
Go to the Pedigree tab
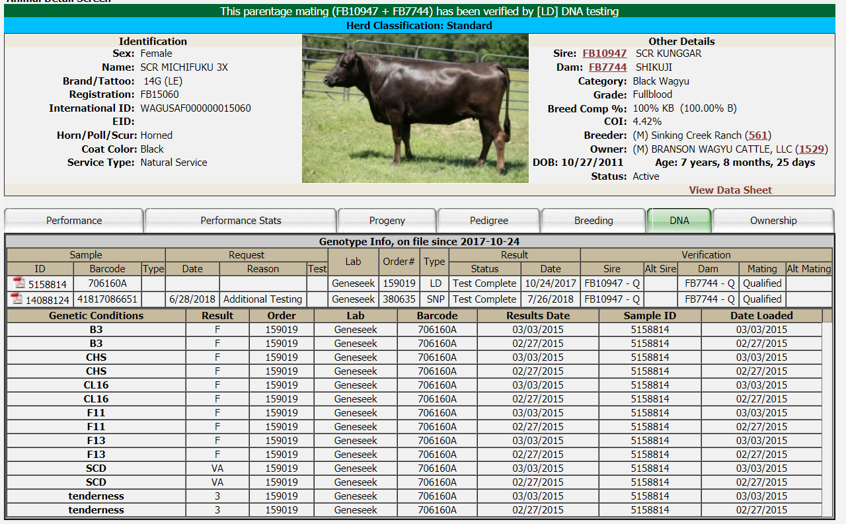[489, 221]
